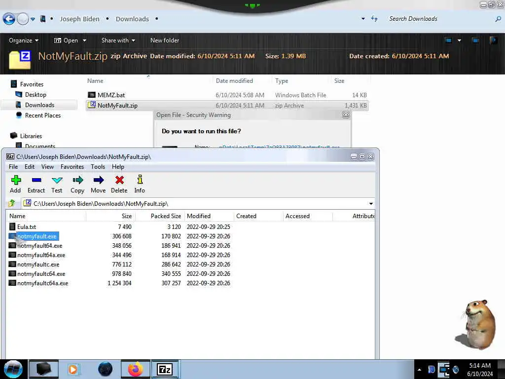Select Libraries in navigation pane

click(31, 136)
